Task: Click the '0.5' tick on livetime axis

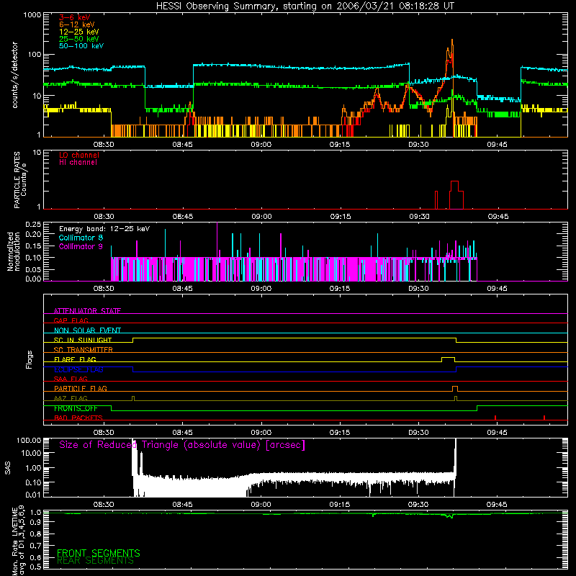Action: [36, 567]
